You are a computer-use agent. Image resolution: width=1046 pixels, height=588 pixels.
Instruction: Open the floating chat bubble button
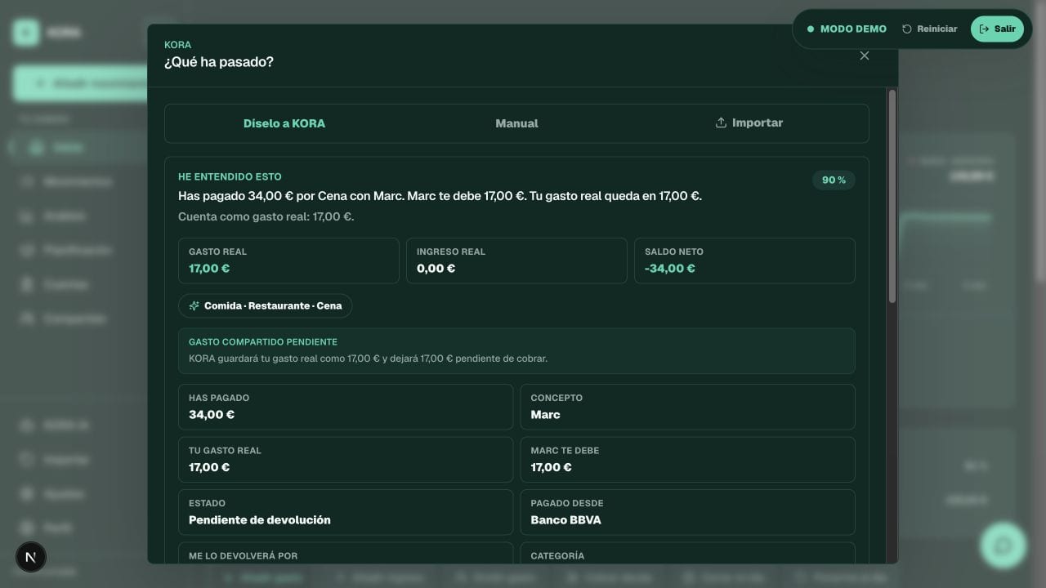[1003, 546]
